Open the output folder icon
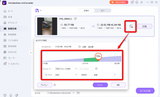Screen dimensions: 160x97 coord(78,93)
